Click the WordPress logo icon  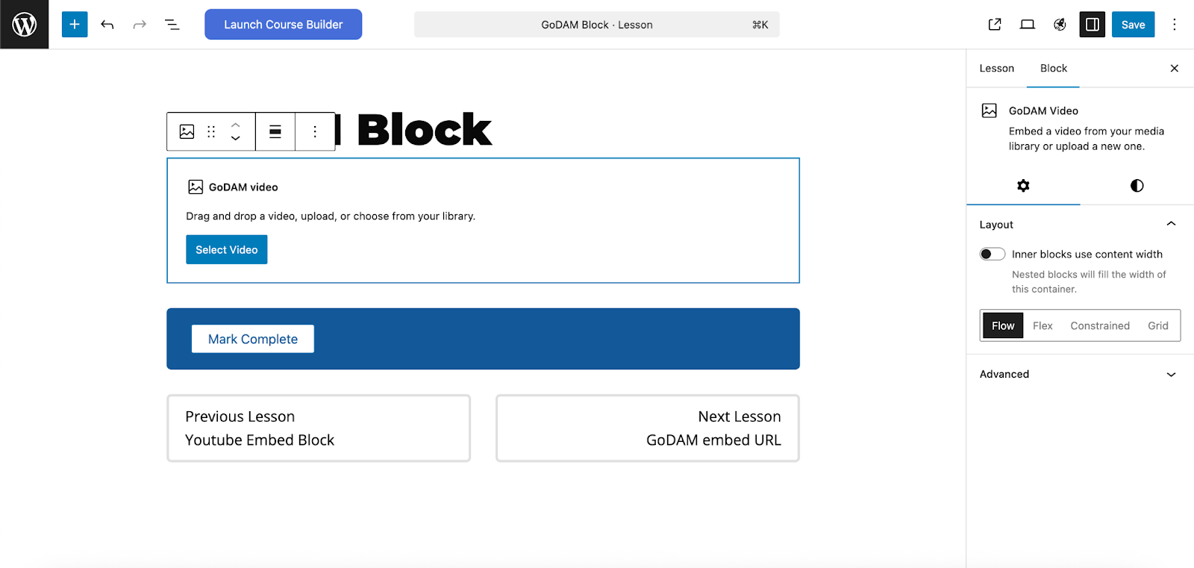[25, 25]
